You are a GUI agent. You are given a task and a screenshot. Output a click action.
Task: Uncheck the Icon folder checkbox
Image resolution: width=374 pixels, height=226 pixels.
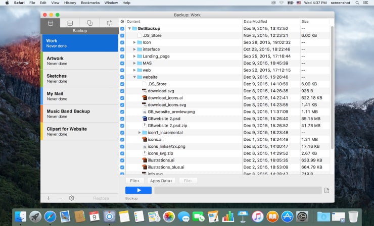[x=122, y=42]
